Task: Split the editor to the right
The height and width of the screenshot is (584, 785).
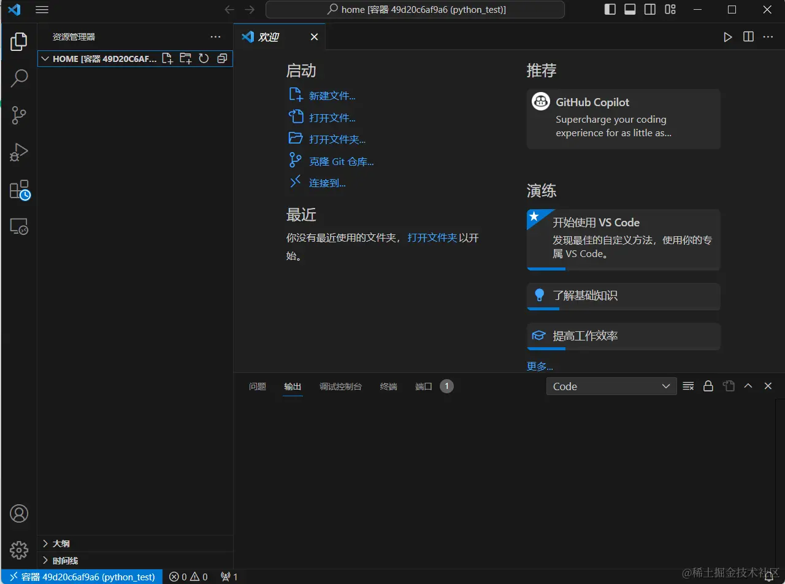Action: click(748, 37)
